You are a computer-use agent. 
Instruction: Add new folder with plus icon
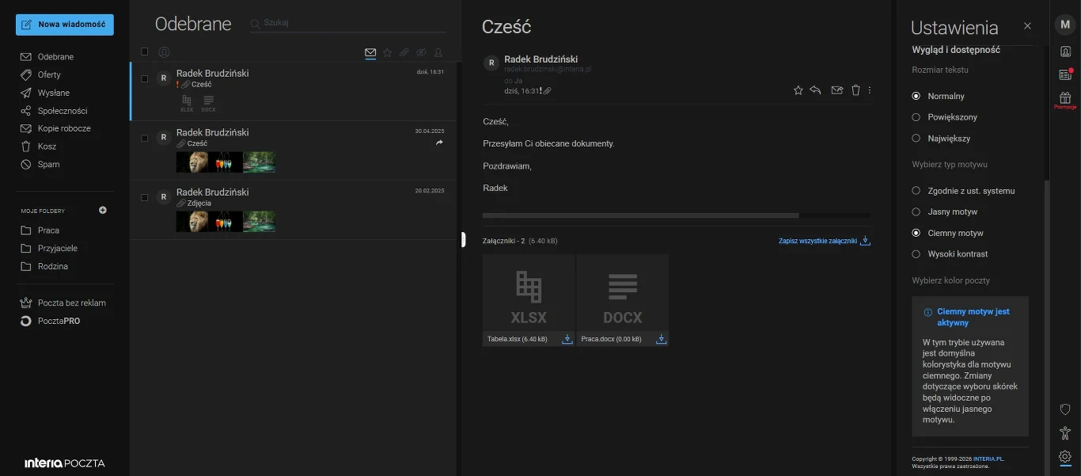point(103,211)
